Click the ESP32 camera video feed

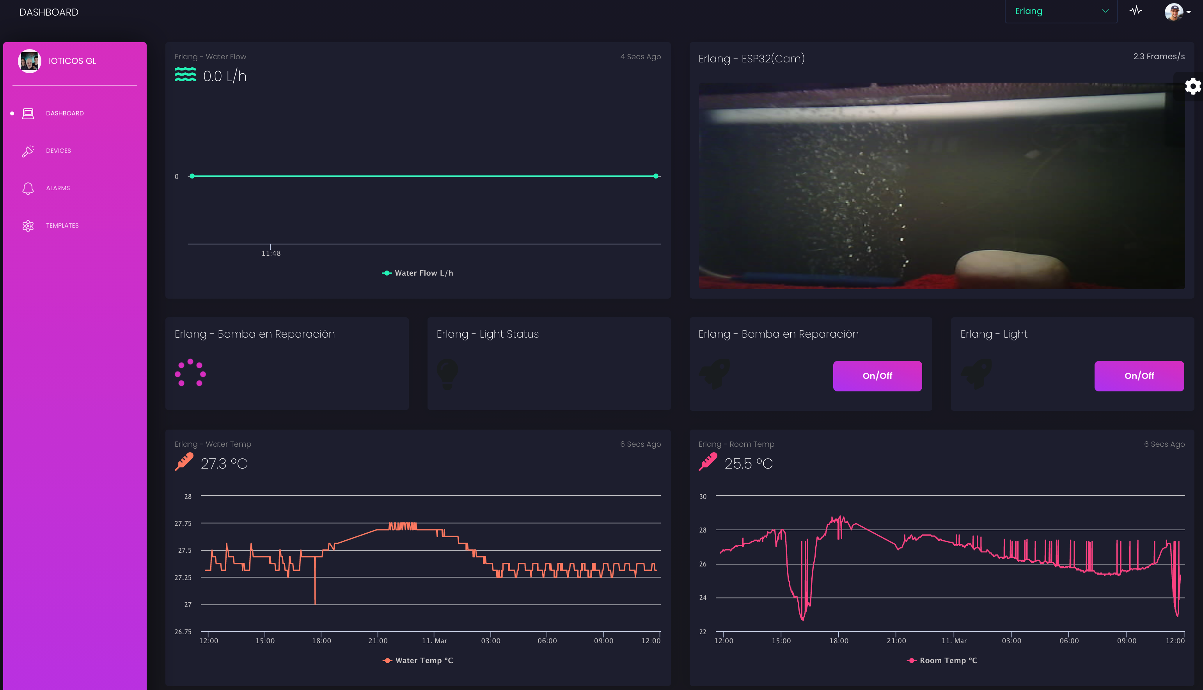[941, 186]
